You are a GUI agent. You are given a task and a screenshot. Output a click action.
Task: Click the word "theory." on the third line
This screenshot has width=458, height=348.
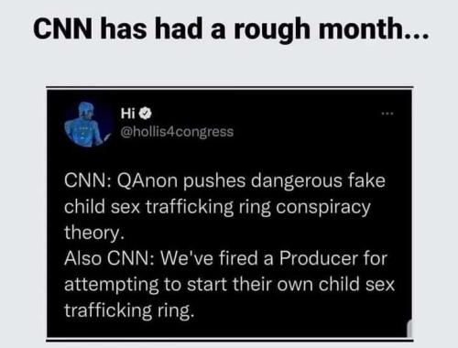[94, 234]
